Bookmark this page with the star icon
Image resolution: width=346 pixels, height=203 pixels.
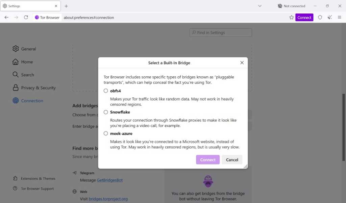pos(291,17)
